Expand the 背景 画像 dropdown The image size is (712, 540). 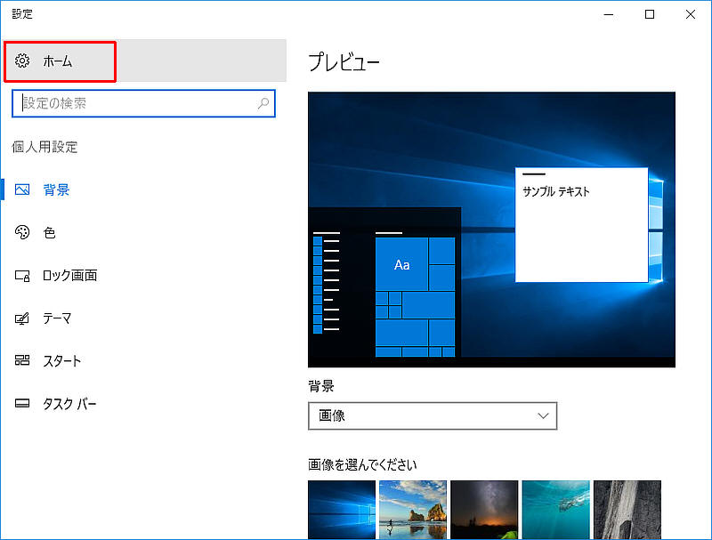point(433,415)
